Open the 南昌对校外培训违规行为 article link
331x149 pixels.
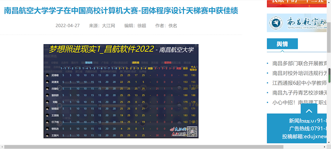300,73
